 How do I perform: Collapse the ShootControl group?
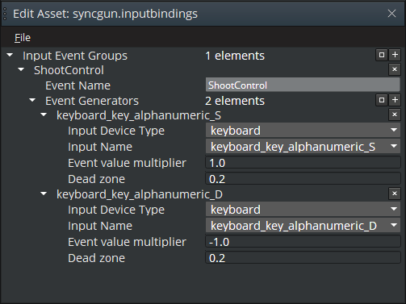(x=21, y=69)
